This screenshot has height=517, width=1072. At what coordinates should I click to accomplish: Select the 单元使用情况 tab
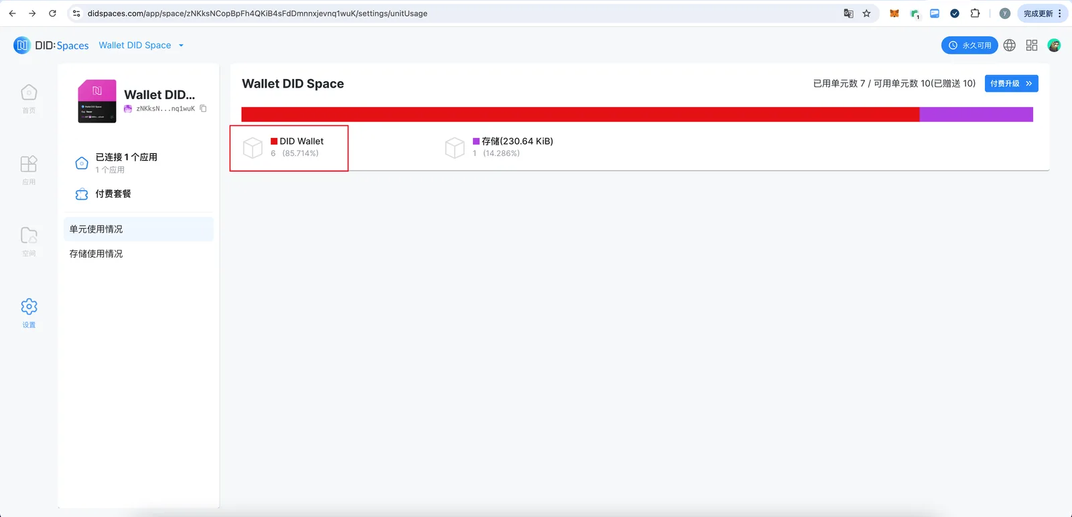point(138,229)
